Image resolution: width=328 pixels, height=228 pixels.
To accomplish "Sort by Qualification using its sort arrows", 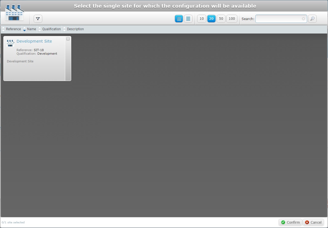I will click(40, 29).
